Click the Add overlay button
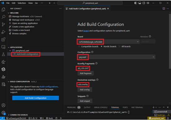The height and width of the screenshot is (120, 171). coord(85,90)
